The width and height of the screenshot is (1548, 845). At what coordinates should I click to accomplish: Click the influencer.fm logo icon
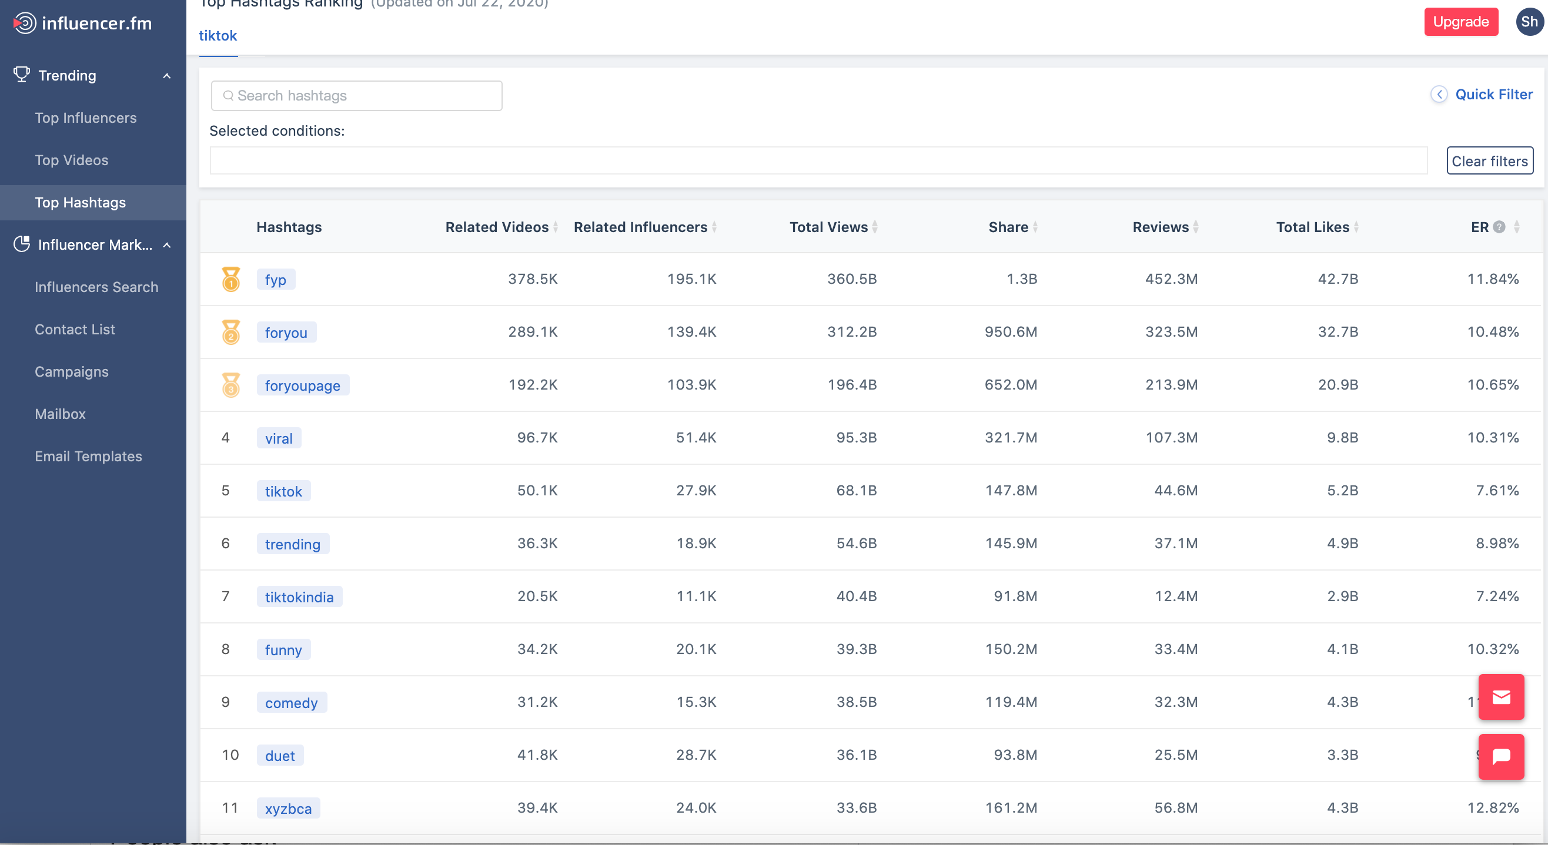[x=25, y=24]
